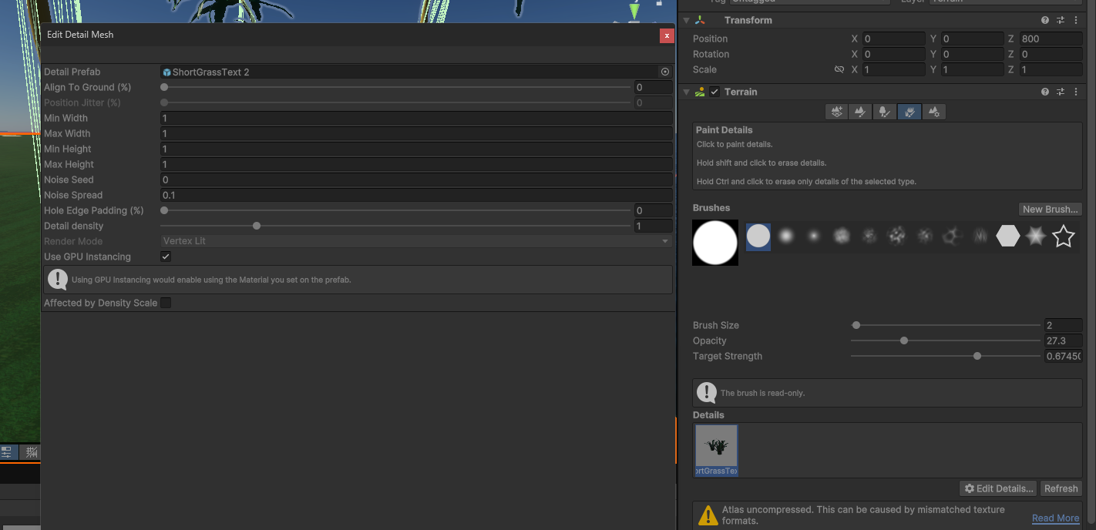Toggle the Use GPU Instancing checkbox
1096x530 pixels.
(x=166, y=257)
